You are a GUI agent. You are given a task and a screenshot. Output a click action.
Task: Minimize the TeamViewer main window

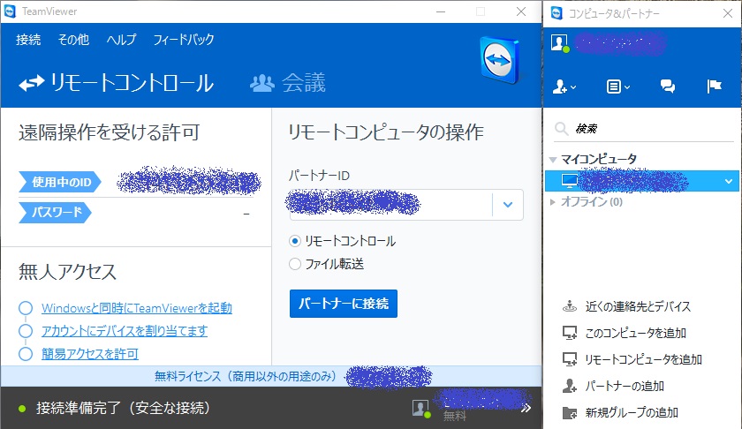[x=441, y=11]
